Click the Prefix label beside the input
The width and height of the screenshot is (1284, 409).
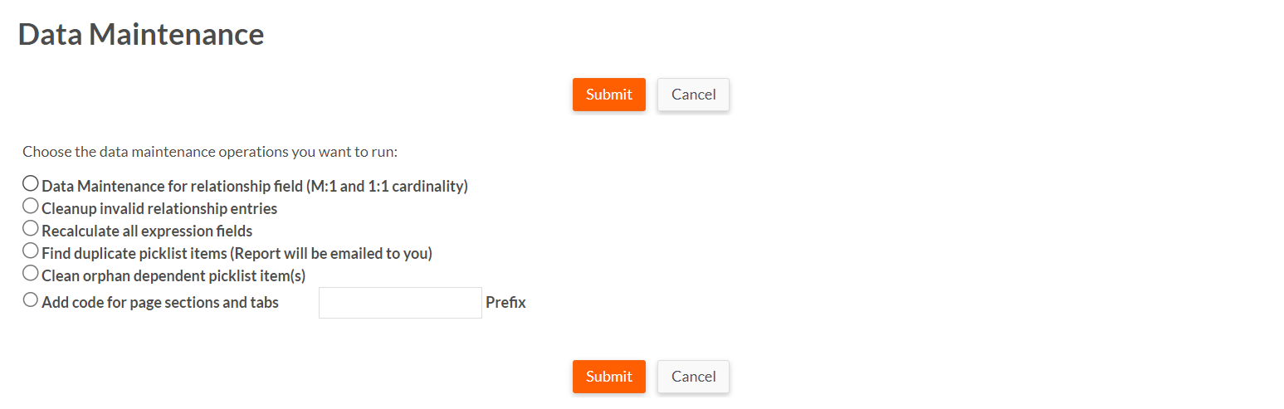[x=505, y=303]
